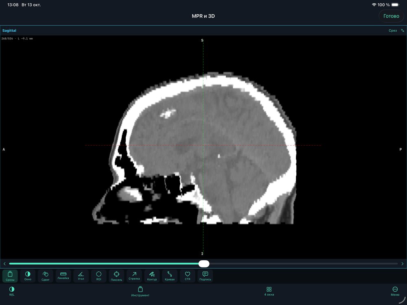Tap the Инструмент tool selector
407x305 pixels.
140,292
